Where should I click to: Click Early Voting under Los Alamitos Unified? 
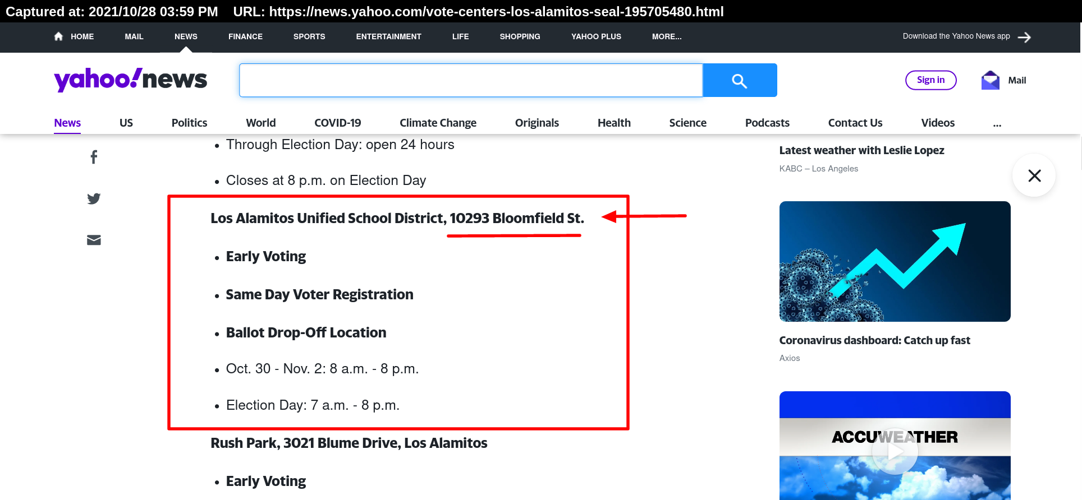click(x=265, y=256)
